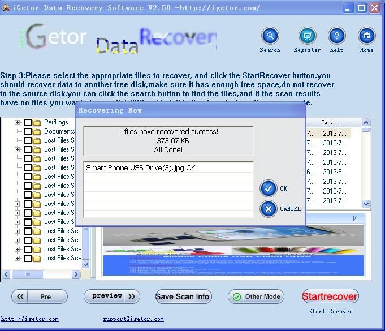Click Save Scan Info button
This screenshot has height=331, width=385.
click(183, 296)
